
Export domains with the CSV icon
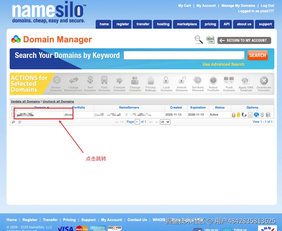(x=210, y=40)
